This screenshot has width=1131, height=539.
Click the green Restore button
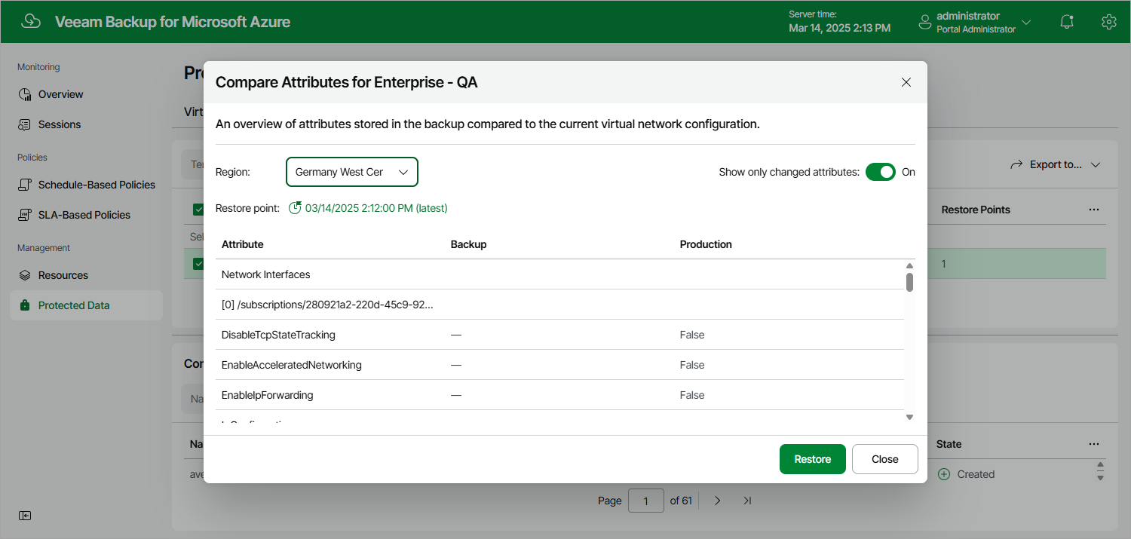(x=813, y=459)
